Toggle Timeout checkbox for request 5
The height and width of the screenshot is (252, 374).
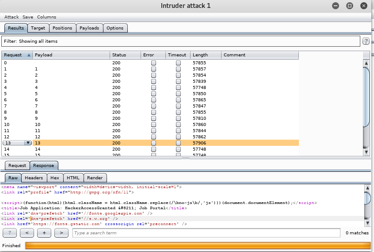pyautogui.click(x=178, y=94)
